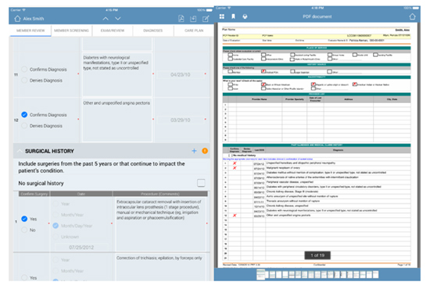Check the No surgical history box
Viewport: 430px width, 289px height.
point(201,183)
